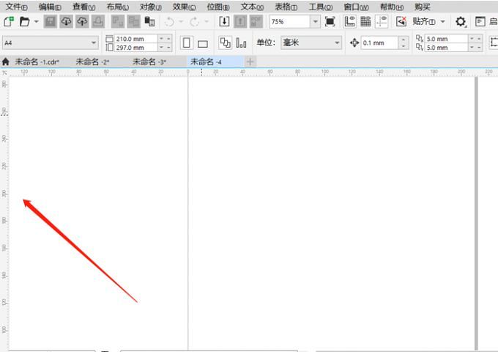Open the 查看 menu
This screenshot has width=498, height=352.
tap(83, 7)
